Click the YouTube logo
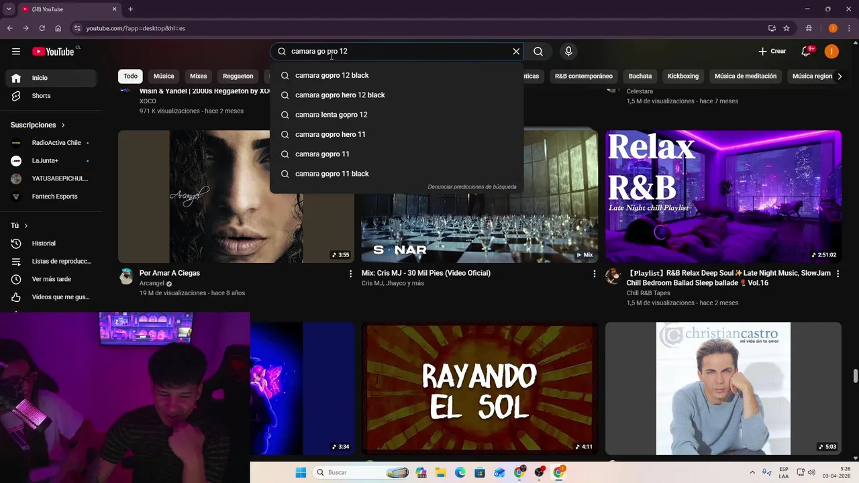Screen dimensions: 859x483 pos(53,52)
